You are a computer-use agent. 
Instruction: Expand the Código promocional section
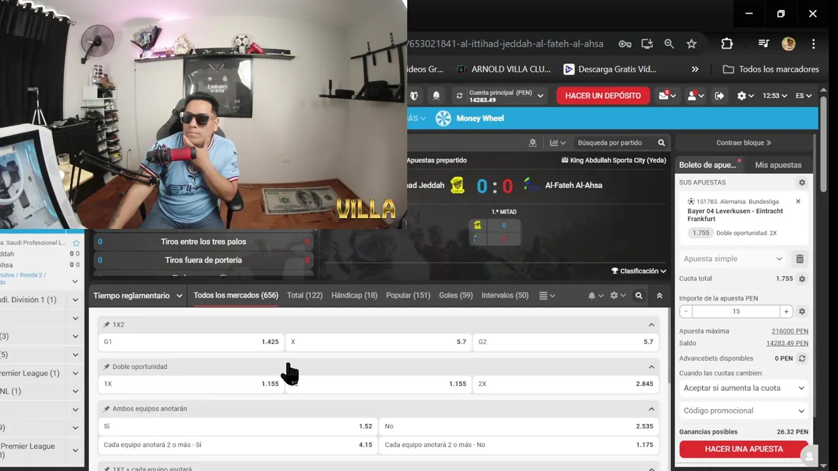click(744, 411)
